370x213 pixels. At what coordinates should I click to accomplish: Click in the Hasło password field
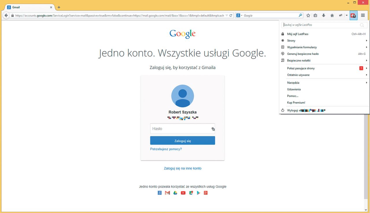[x=182, y=129]
